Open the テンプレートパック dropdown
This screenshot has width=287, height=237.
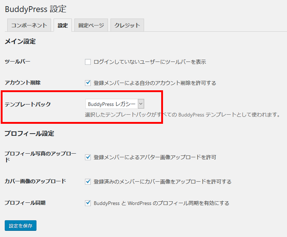tap(115, 104)
